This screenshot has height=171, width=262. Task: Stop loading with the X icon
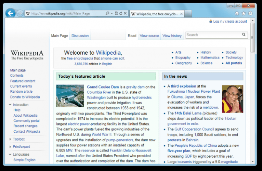click(x=125, y=13)
